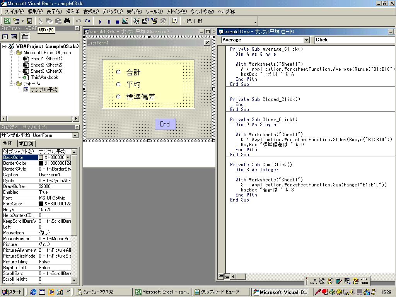Select the 平均 radio button
This screenshot has height=297, width=396.
point(118,84)
